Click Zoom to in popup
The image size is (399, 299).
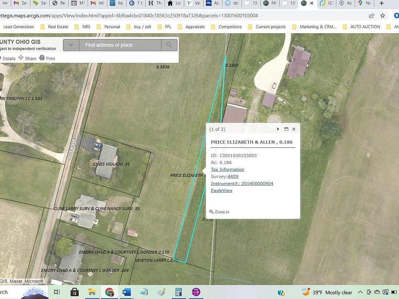tap(219, 212)
